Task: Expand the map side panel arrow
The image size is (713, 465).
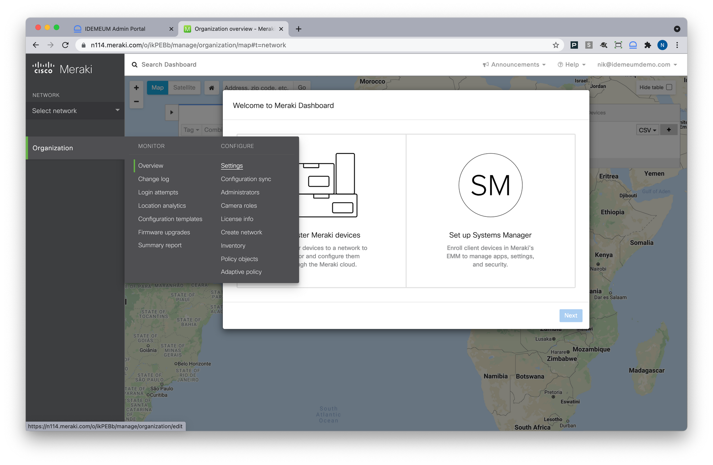Action: coord(171,112)
